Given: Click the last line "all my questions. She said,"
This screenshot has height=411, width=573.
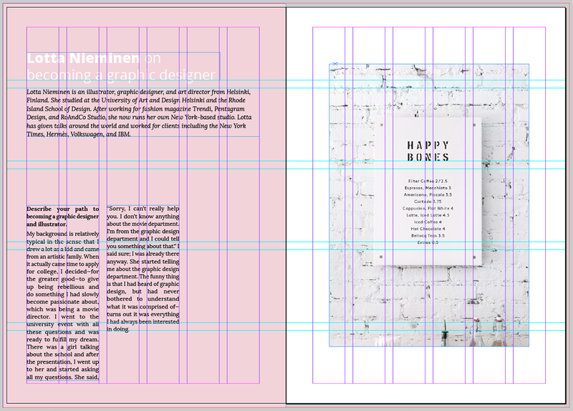Looking at the screenshot, I should click(62, 377).
